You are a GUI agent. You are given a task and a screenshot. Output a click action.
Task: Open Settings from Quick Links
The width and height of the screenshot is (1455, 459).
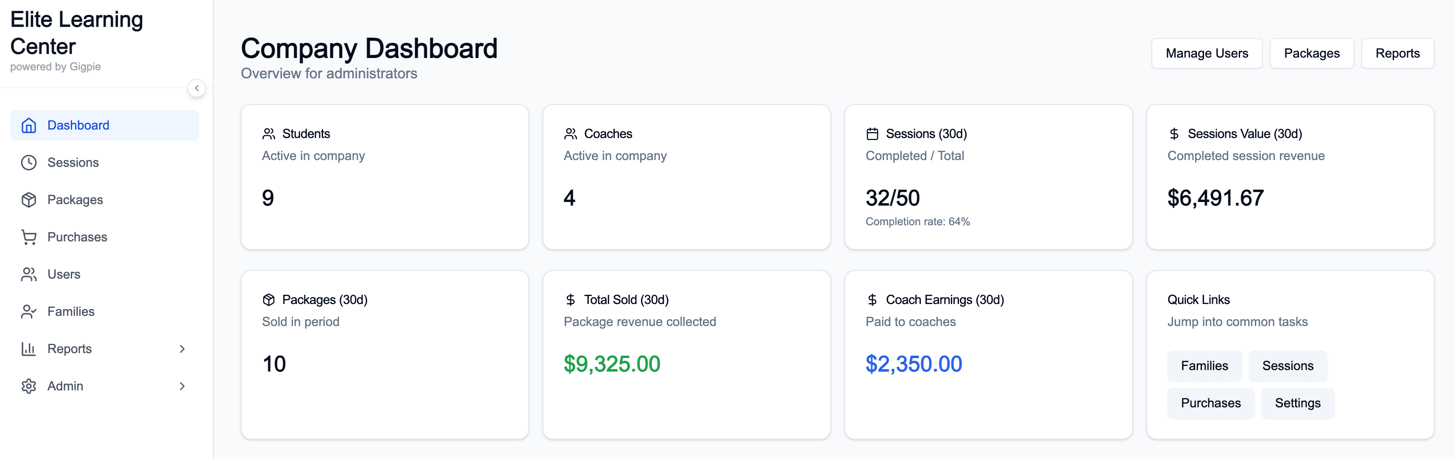[1297, 403]
